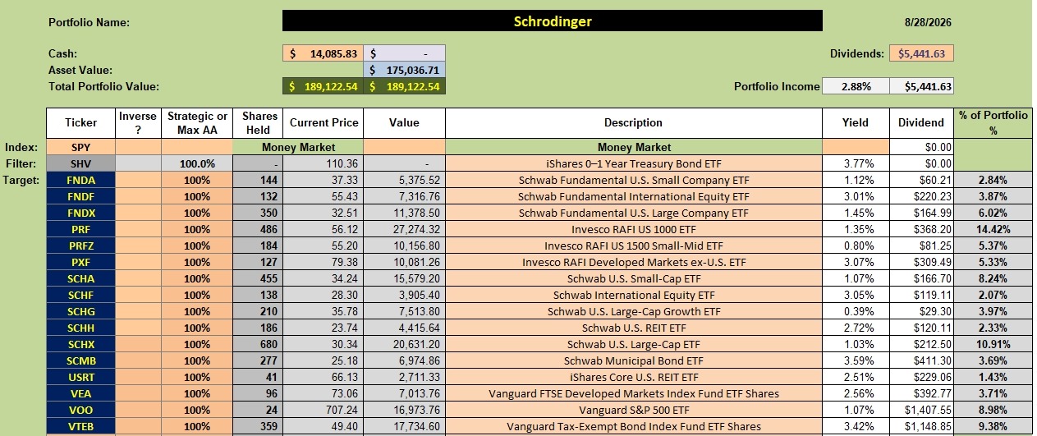Click the SCHF ticker cell

(80, 295)
